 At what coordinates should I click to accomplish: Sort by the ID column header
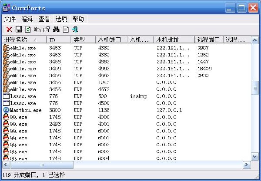(x=59, y=40)
